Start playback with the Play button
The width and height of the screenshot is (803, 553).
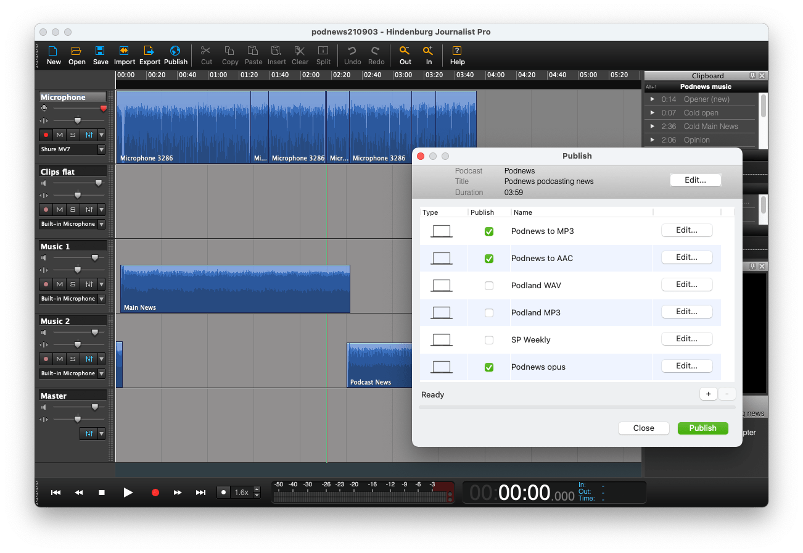128,492
